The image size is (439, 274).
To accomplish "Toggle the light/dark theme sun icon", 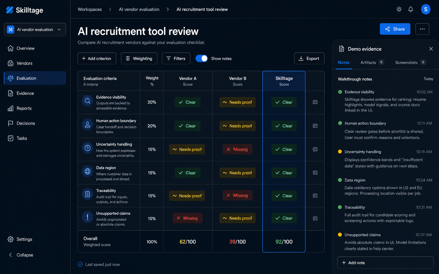I will click(399, 9).
